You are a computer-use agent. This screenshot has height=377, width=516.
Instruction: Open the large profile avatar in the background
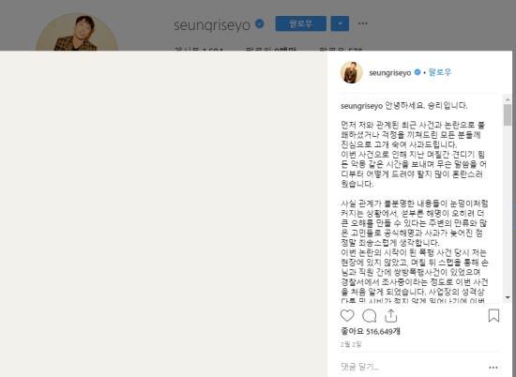[77, 32]
